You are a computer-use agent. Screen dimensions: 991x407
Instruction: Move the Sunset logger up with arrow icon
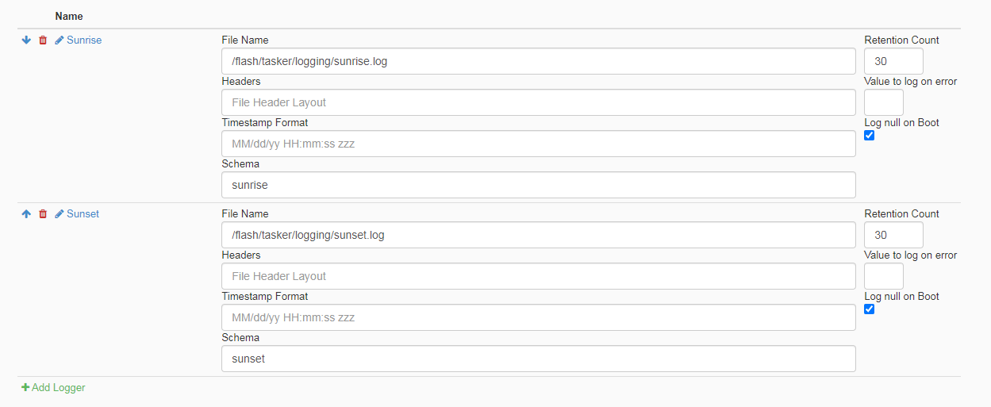pyautogui.click(x=26, y=213)
